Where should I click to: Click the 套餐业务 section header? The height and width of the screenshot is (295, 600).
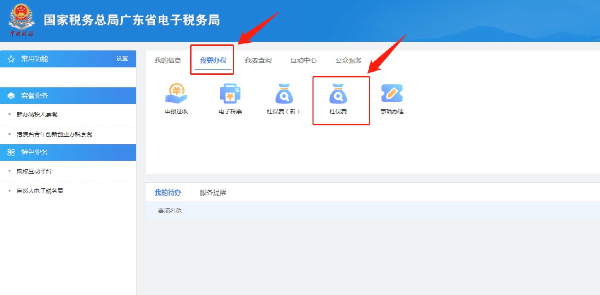click(68, 96)
